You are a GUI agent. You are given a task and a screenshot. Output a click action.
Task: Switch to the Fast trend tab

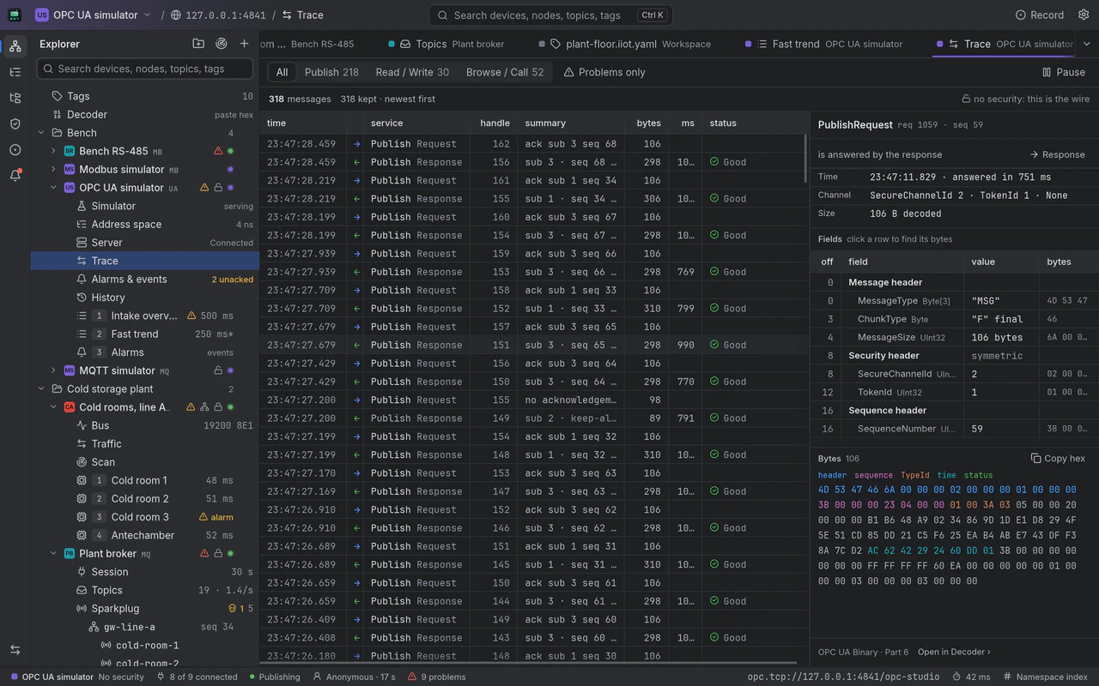pos(823,44)
